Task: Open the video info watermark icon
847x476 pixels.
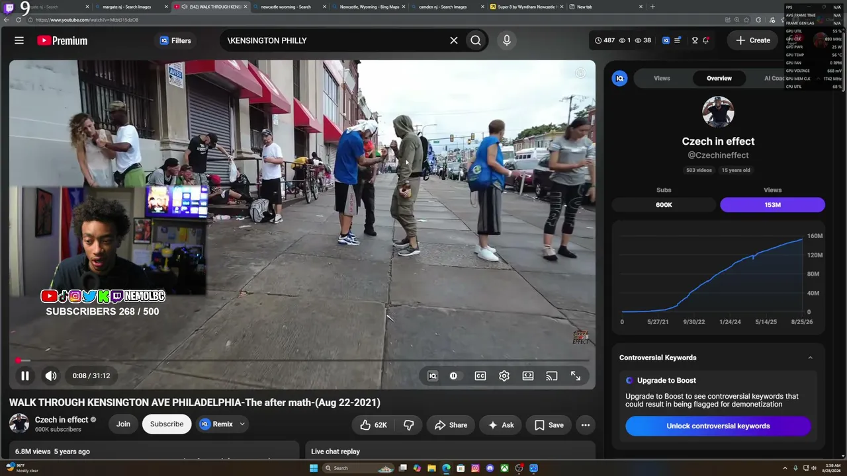Action: 580,73
